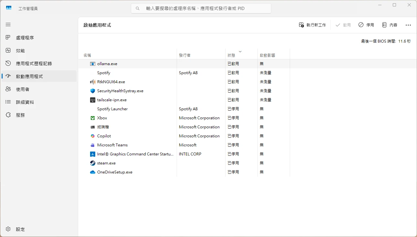417x237 pixels.
Task: Open the 處理程序 page in sidebar
Action: [25, 38]
